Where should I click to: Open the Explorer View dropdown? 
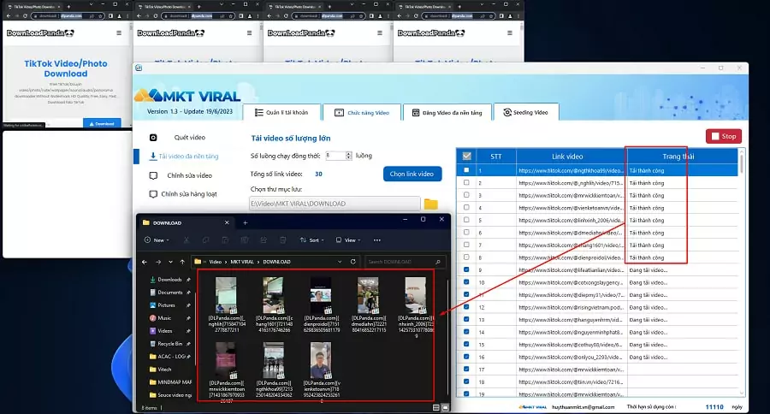pyautogui.click(x=348, y=240)
